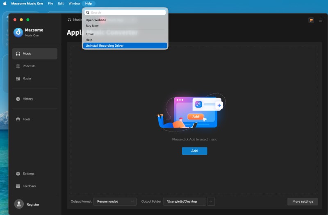Screen dimensions: 328x215
Task: Select Help entry in Help dropdown
Action: [125, 40]
